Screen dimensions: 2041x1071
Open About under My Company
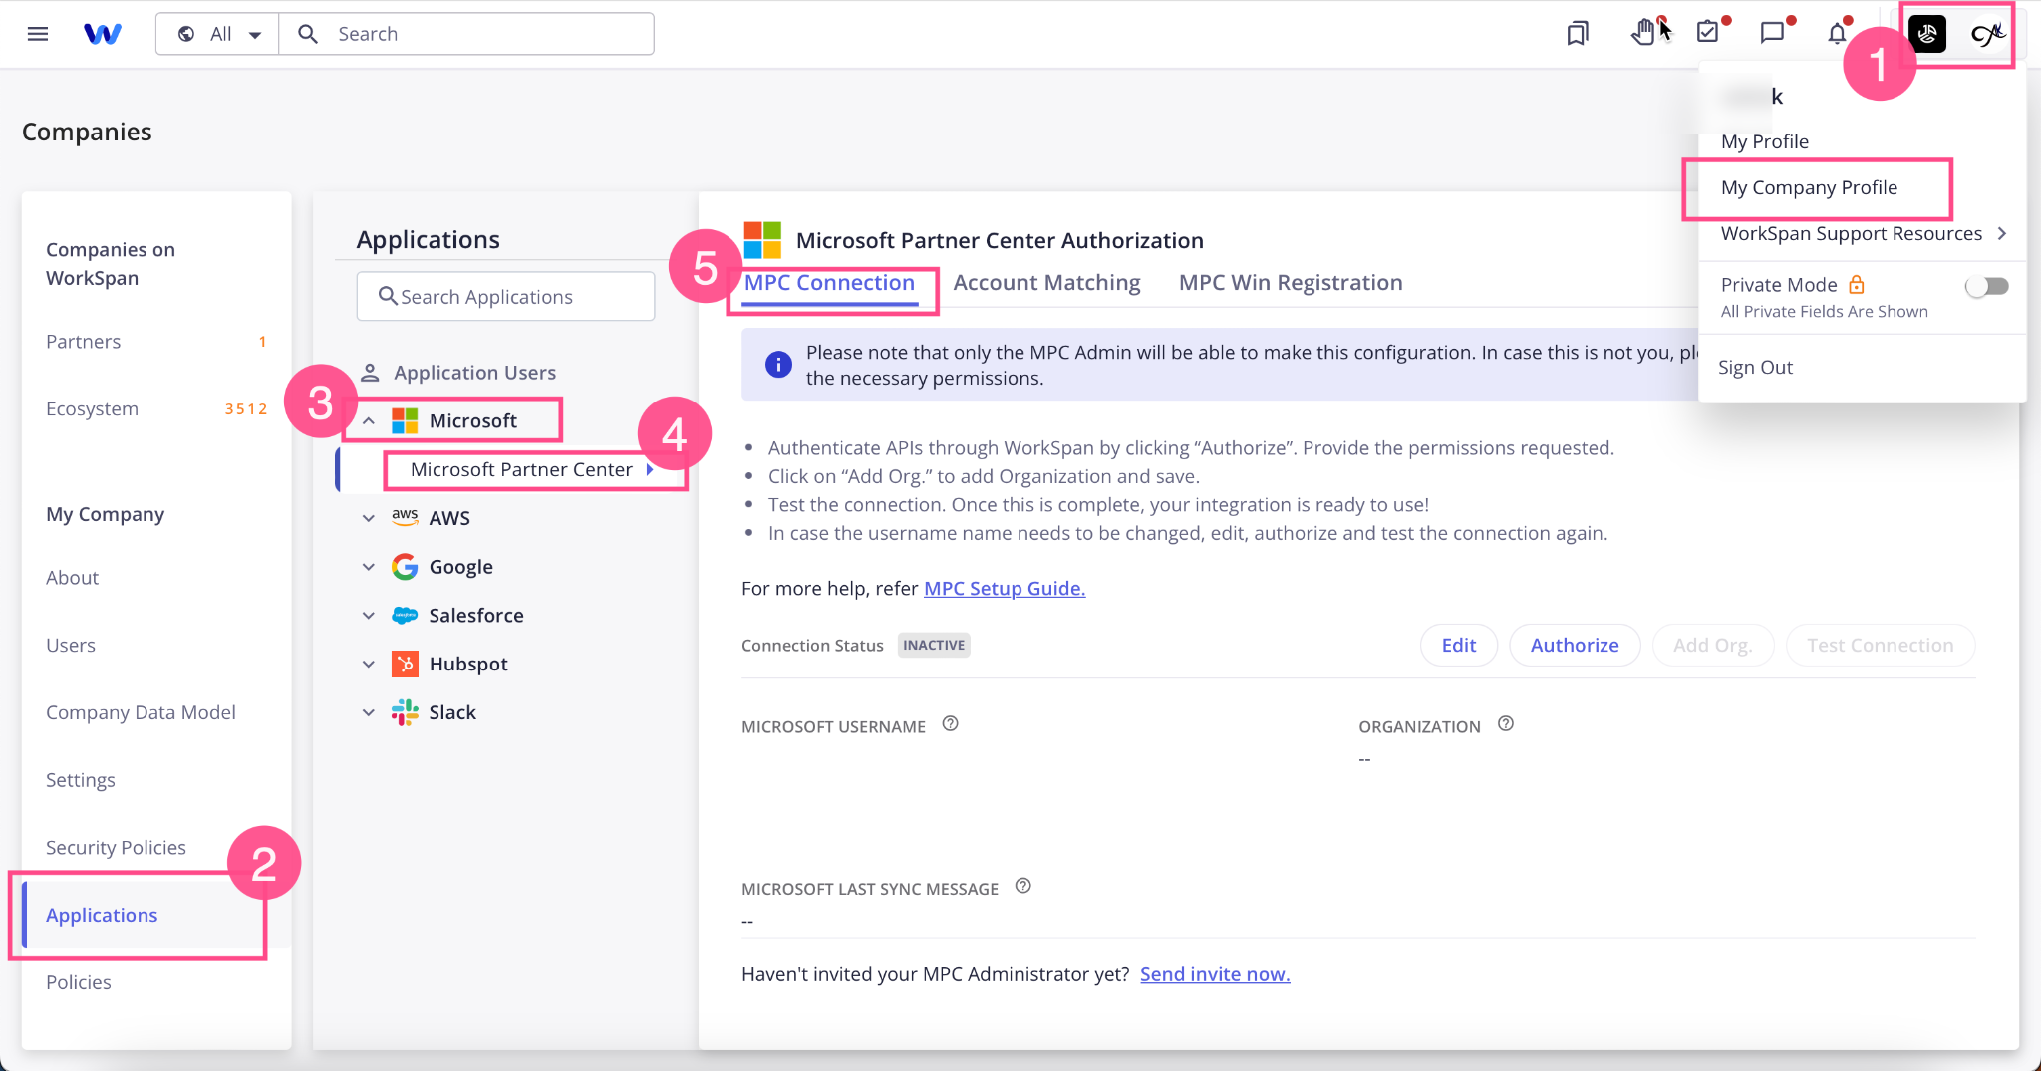tap(72, 578)
